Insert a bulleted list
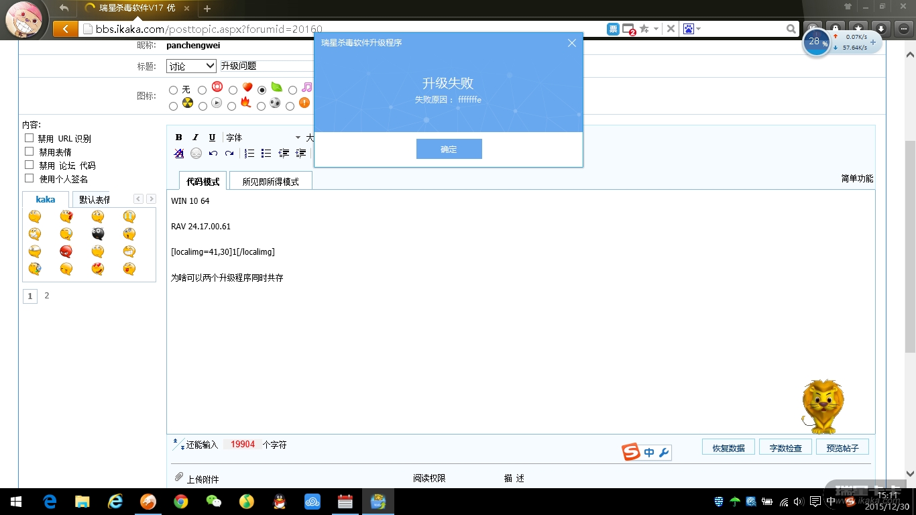Screen dimensions: 916x515 click(266, 154)
